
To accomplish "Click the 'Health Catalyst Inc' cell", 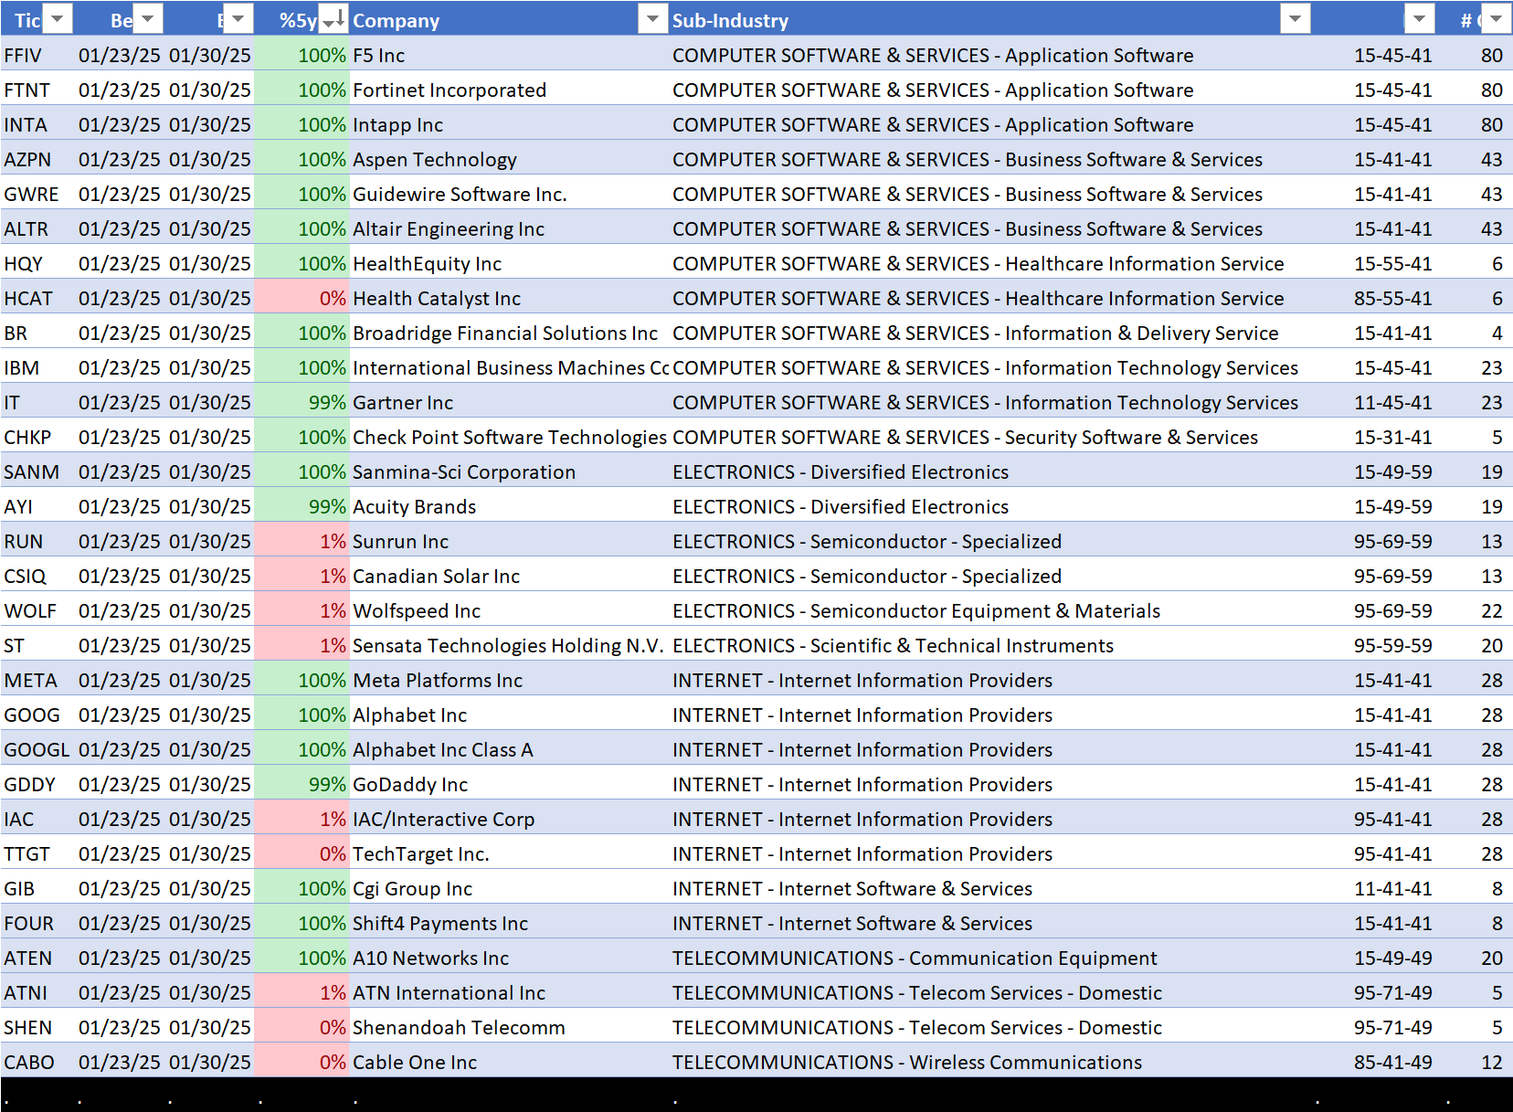I will pyautogui.click(x=509, y=298).
